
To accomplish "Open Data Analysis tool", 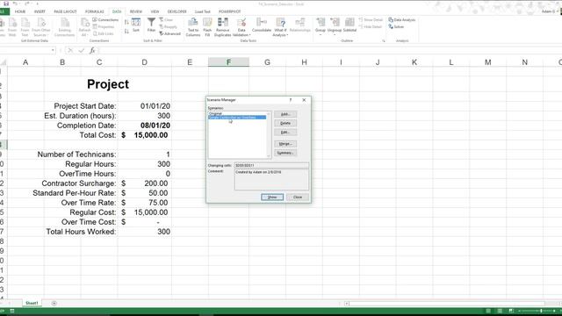I will pos(402,19).
